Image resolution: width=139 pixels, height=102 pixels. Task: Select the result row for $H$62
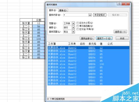click(88, 84)
